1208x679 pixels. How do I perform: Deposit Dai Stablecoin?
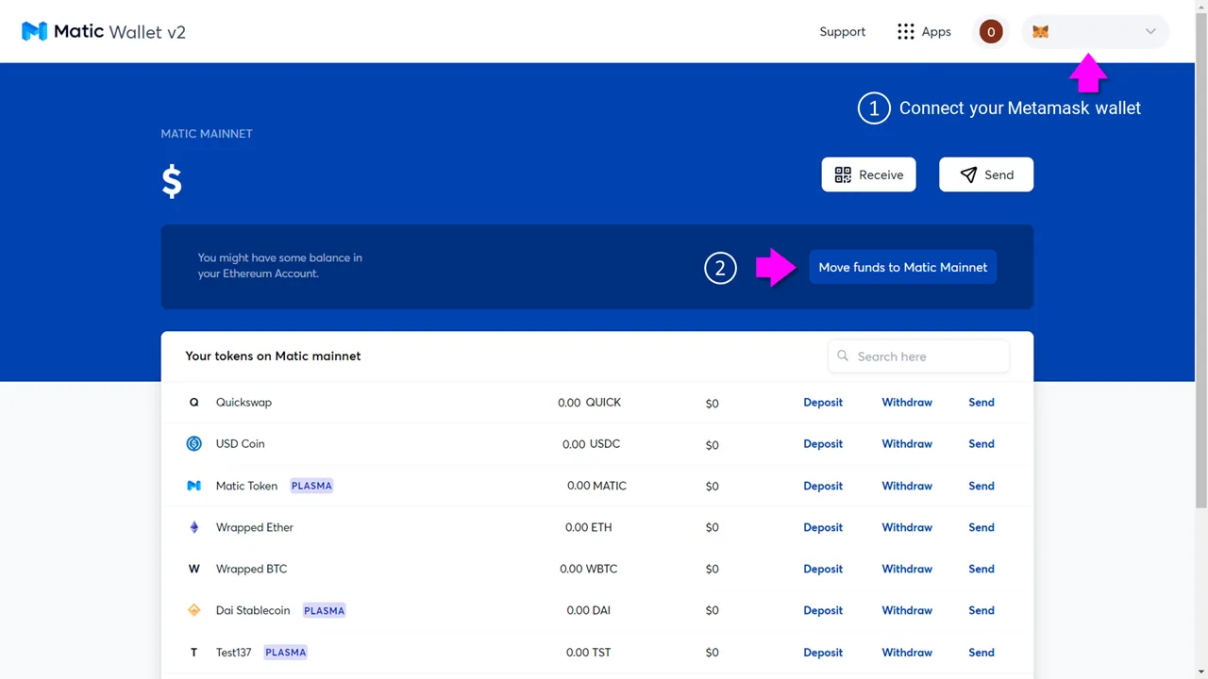coord(823,611)
